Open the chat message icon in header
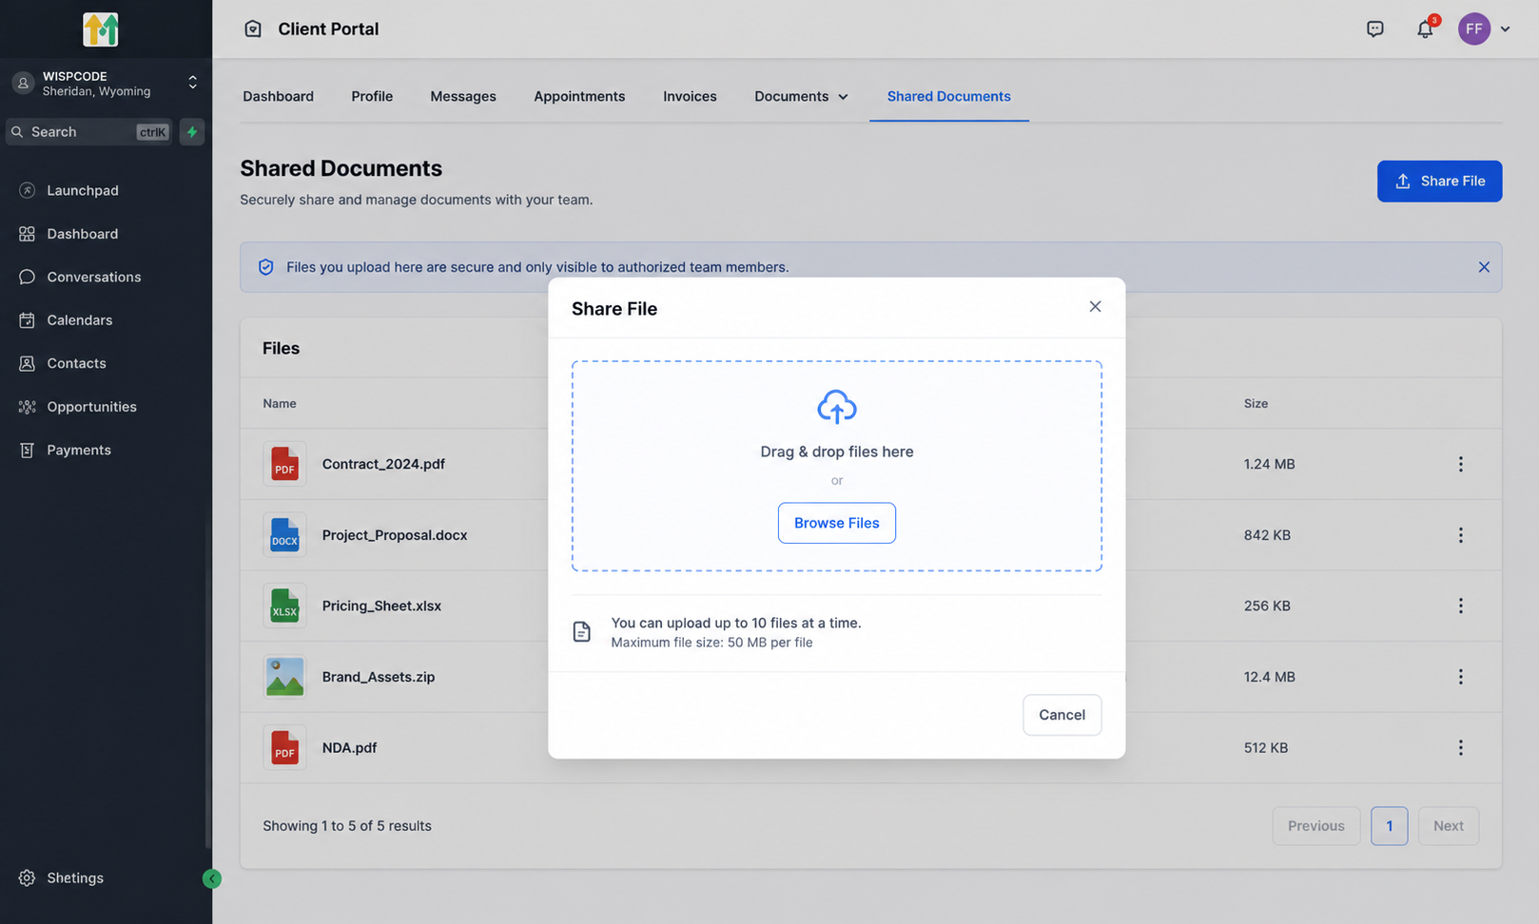This screenshot has height=924, width=1539. [x=1374, y=29]
